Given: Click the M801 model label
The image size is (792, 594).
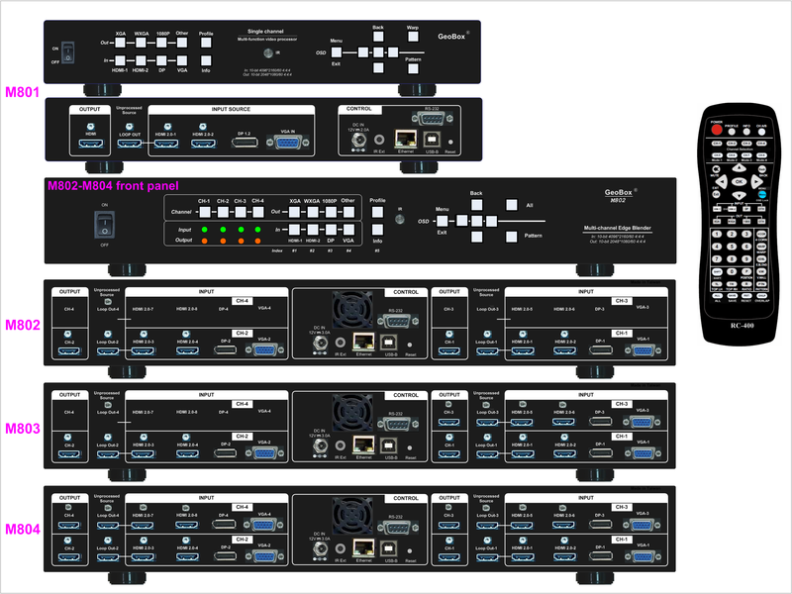Looking at the screenshot, I should click(x=22, y=92).
